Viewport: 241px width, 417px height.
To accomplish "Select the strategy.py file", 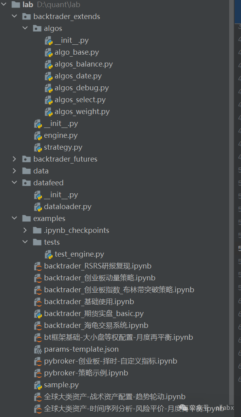I will pyautogui.click(x=63, y=147).
